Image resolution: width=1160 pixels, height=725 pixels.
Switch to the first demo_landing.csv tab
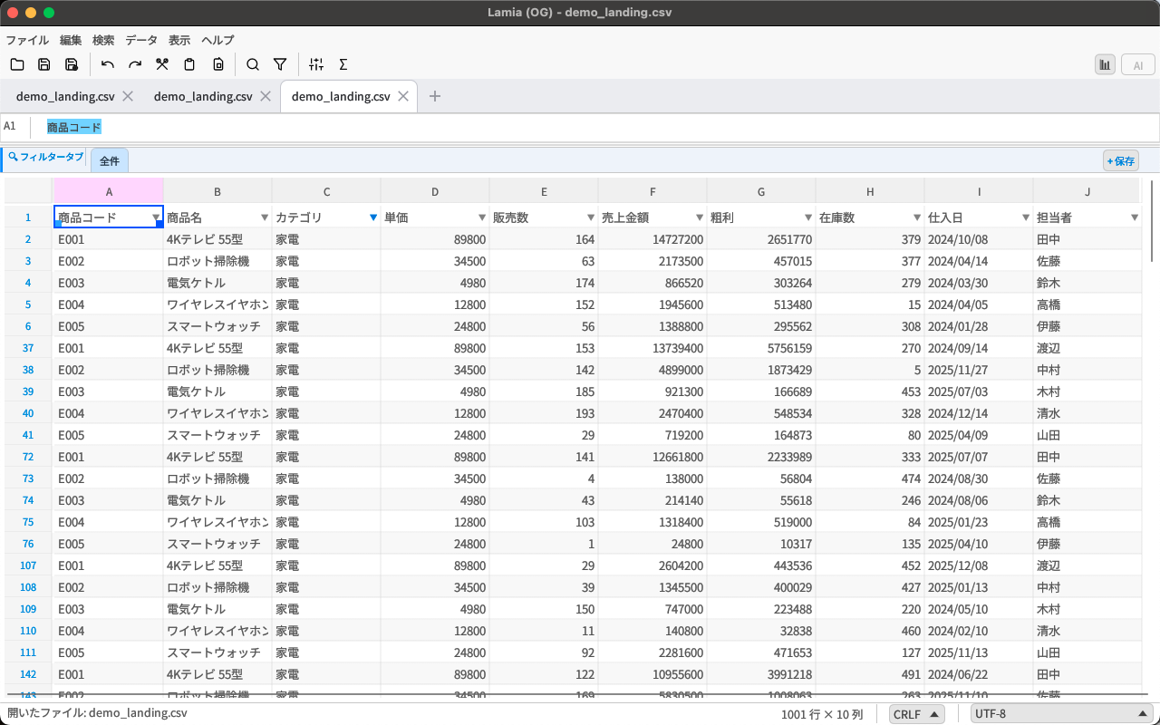[x=65, y=96]
